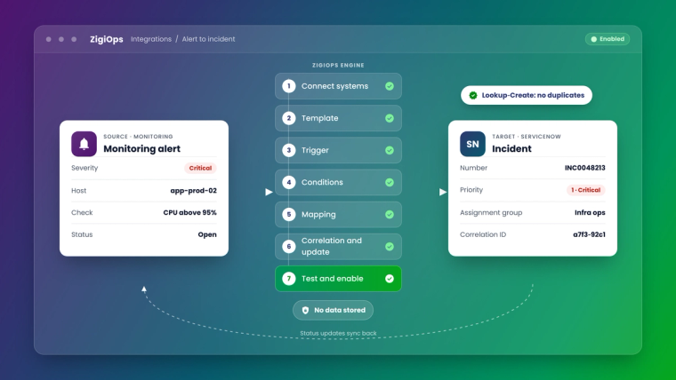Image resolution: width=676 pixels, height=380 pixels.
Task: Click the SOURCE · MONITORING label
Action: [138, 137]
